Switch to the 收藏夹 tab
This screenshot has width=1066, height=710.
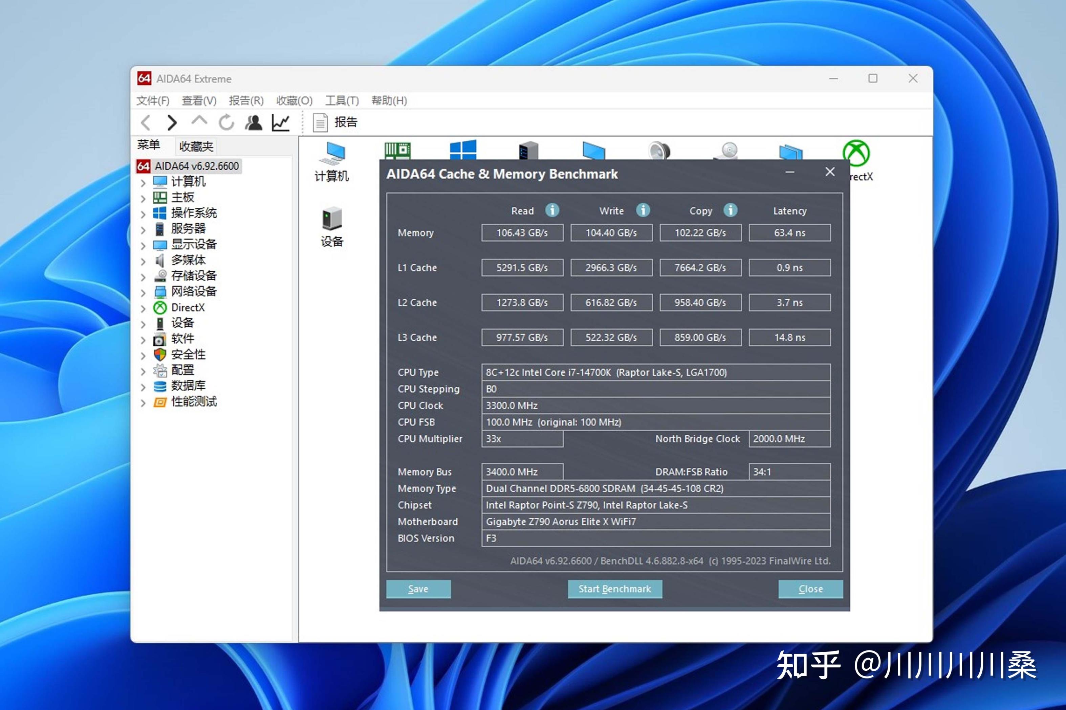pyautogui.click(x=196, y=146)
